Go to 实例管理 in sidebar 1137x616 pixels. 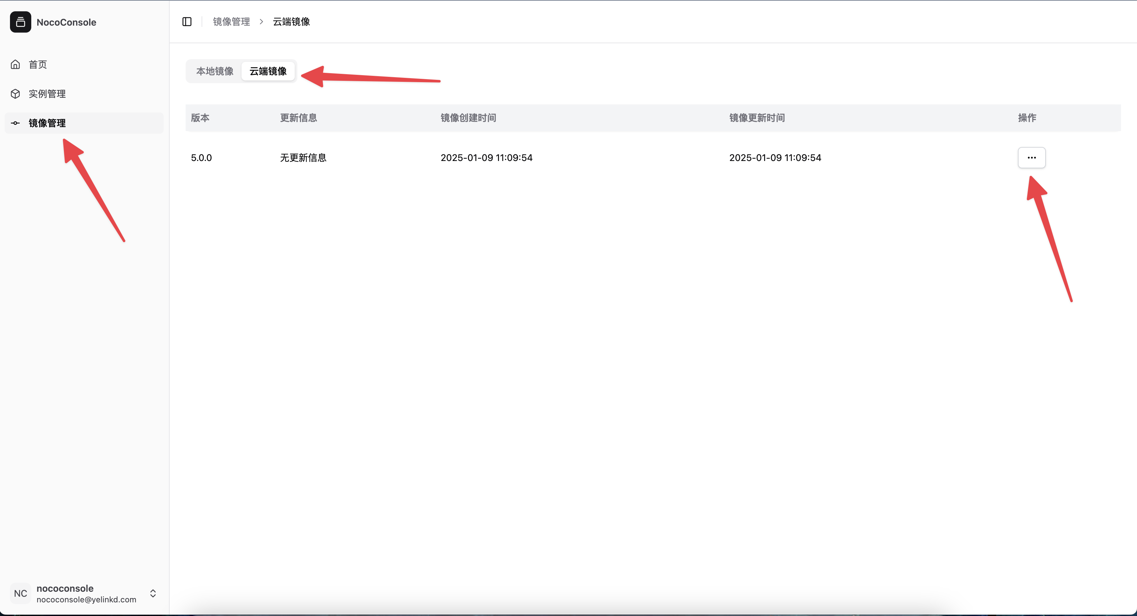(47, 93)
